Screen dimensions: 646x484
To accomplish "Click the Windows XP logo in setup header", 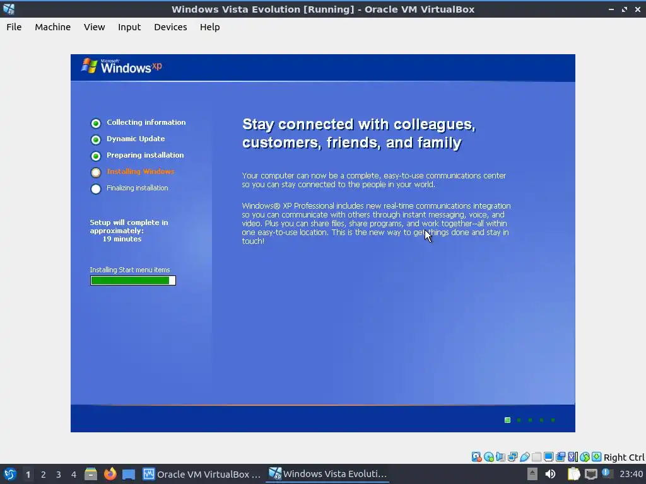I will click(122, 66).
